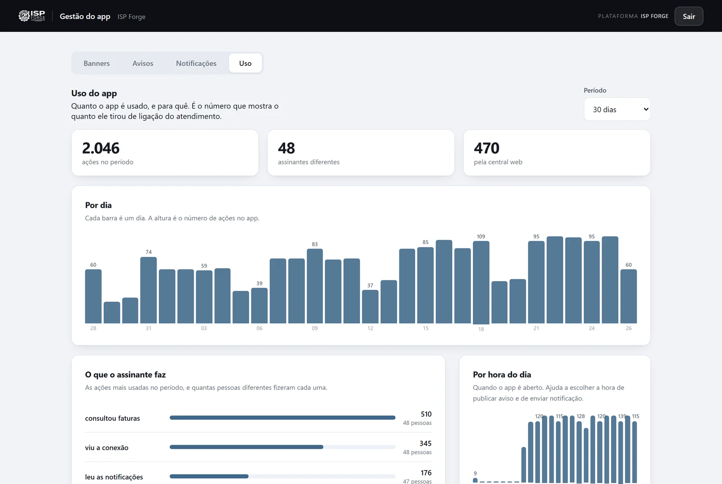Open the Notificações tab

(x=196, y=63)
